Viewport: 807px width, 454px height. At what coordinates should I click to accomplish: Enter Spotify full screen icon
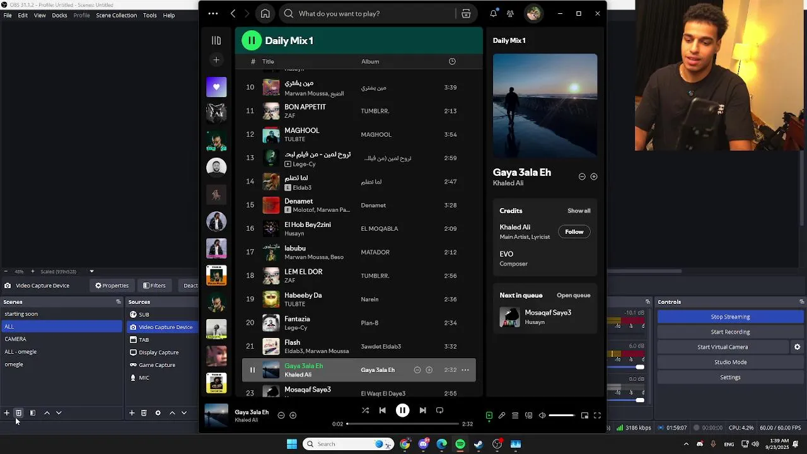click(597, 416)
